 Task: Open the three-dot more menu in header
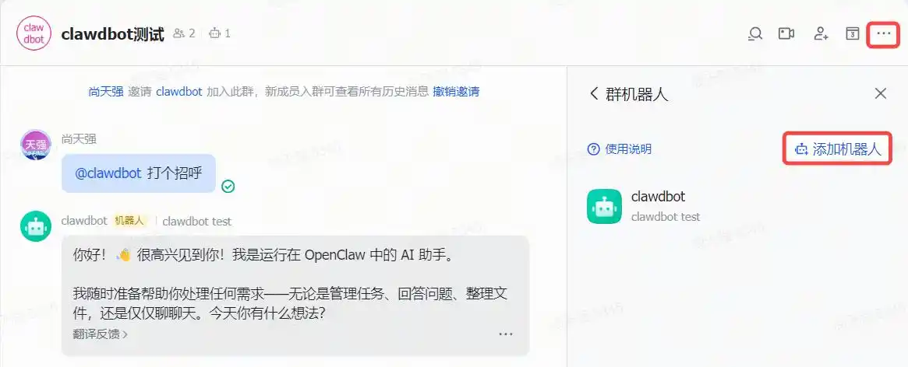tap(884, 33)
